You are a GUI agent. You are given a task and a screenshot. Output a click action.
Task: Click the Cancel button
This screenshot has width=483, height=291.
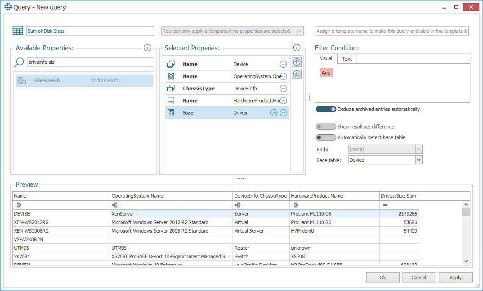[x=419, y=278]
